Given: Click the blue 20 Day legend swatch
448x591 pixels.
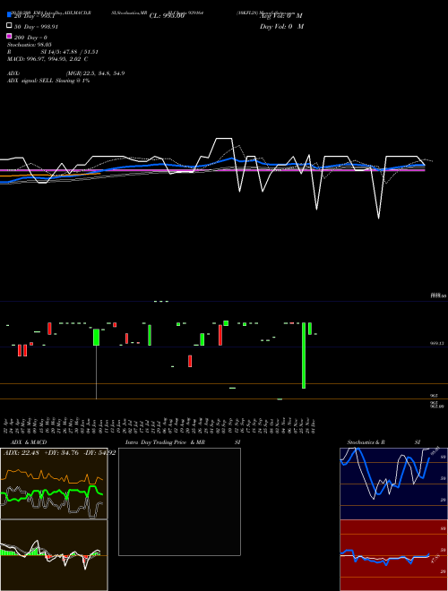Looking at the screenshot, I should click(9, 15).
